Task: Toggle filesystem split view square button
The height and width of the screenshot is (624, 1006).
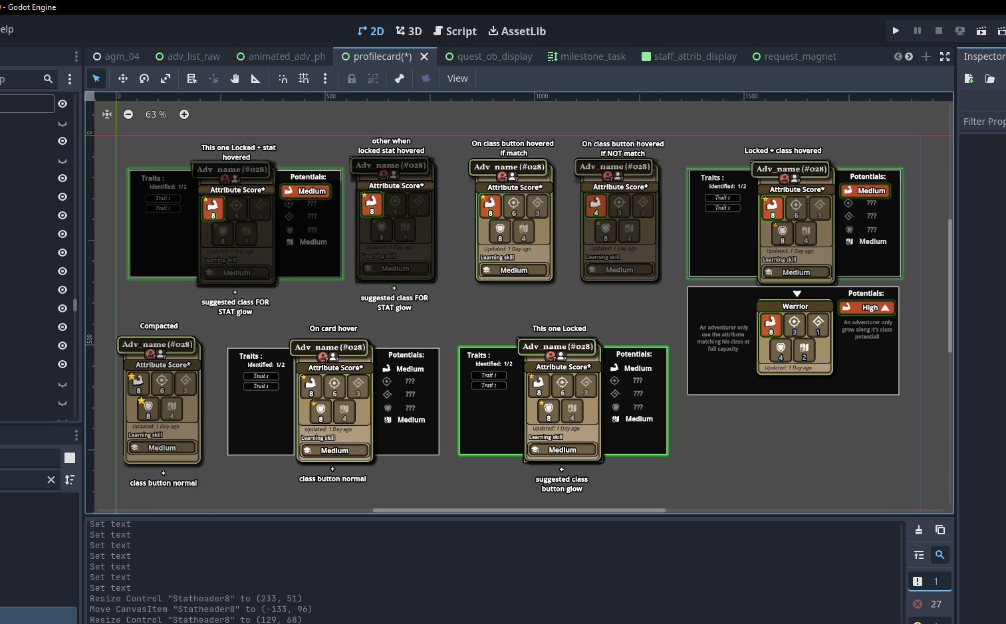Action: 70,458
